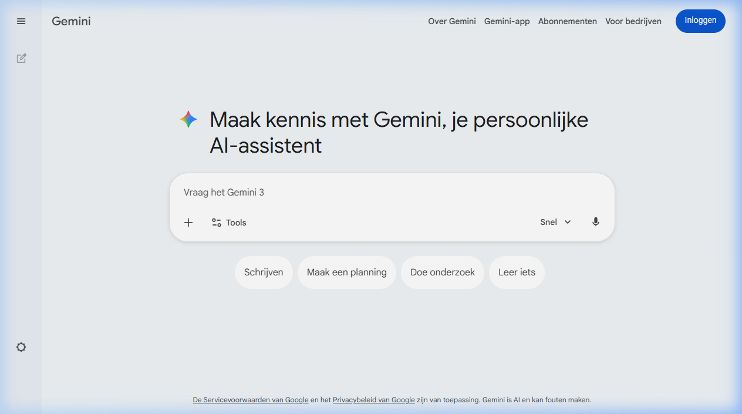Image resolution: width=742 pixels, height=414 pixels.
Task: Click the Tools sliders icon
Action: 217,223
